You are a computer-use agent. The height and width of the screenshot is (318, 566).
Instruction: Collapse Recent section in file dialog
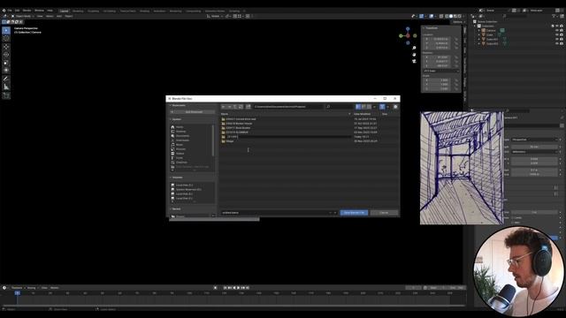pyautogui.click(x=171, y=209)
